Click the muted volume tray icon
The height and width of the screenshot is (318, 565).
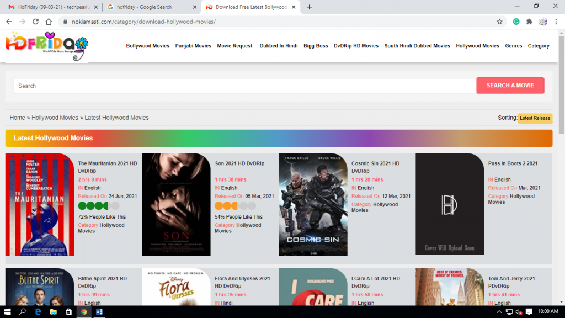point(519,311)
